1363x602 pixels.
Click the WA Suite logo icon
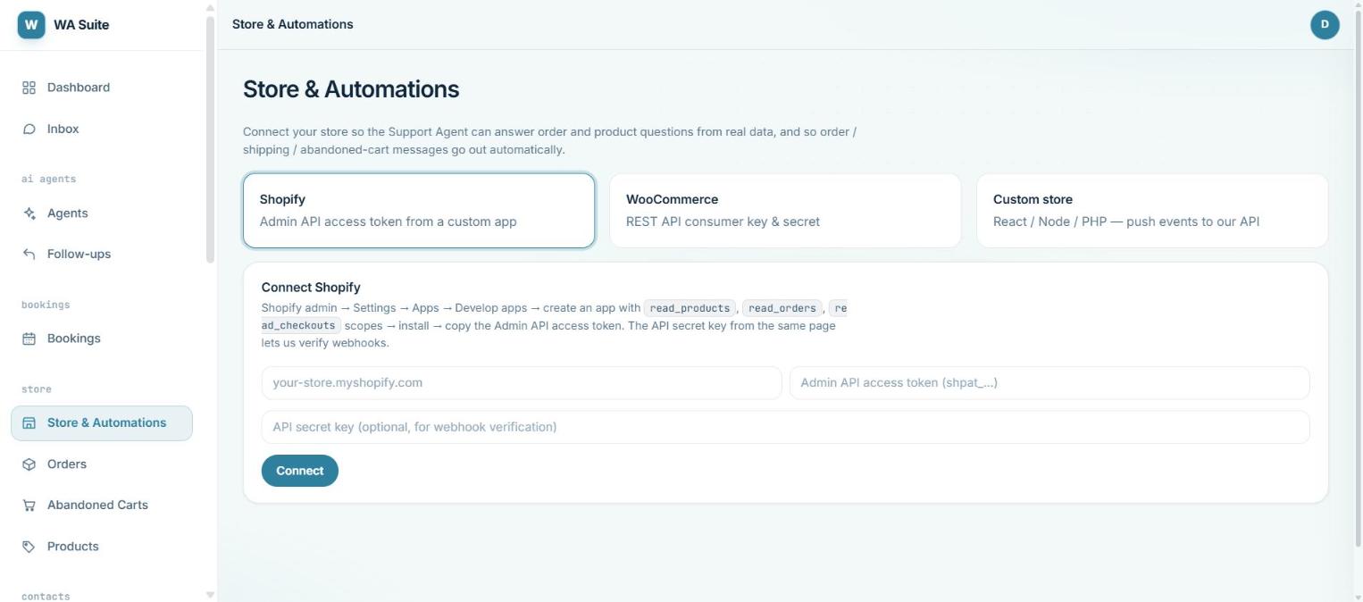[x=31, y=25]
